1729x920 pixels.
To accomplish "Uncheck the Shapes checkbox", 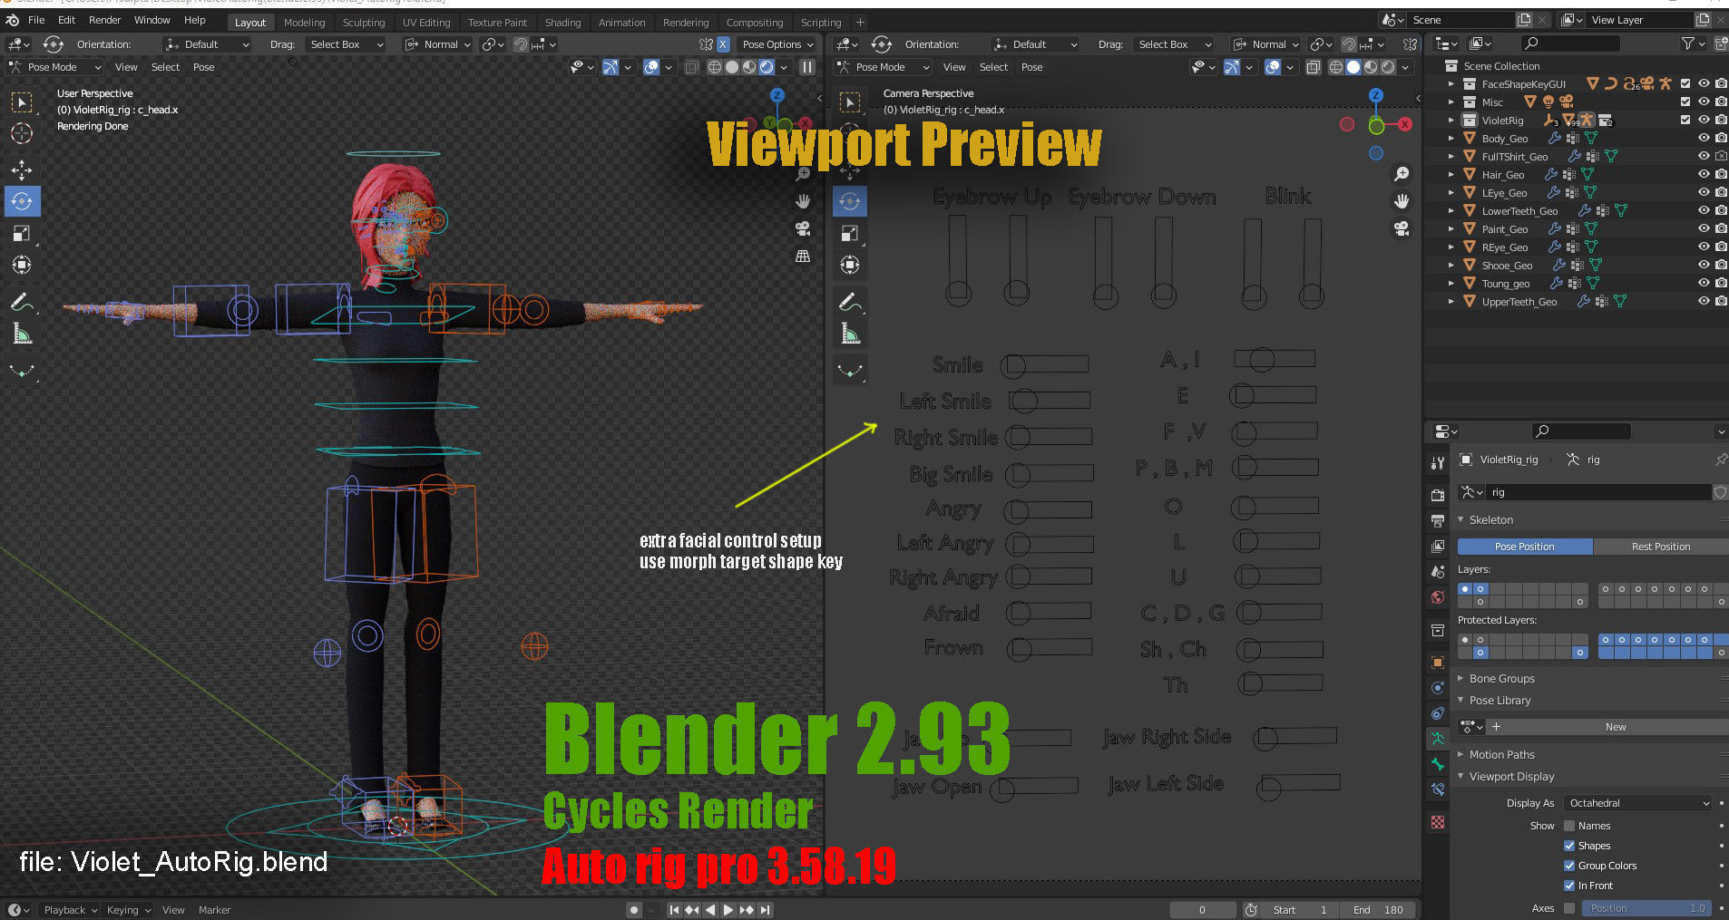I will (1569, 846).
